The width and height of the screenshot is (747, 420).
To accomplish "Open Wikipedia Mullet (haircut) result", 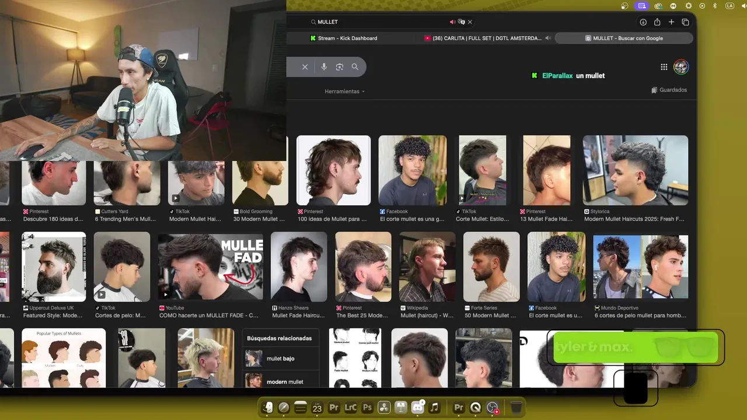I will pyautogui.click(x=427, y=267).
